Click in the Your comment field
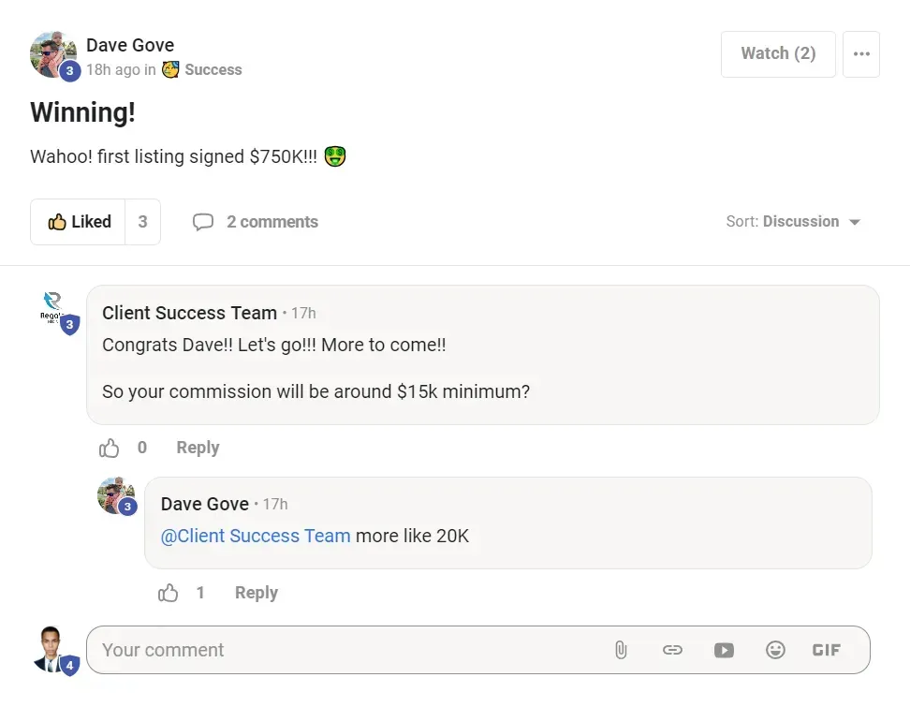910x707 pixels. (x=346, y=650)
